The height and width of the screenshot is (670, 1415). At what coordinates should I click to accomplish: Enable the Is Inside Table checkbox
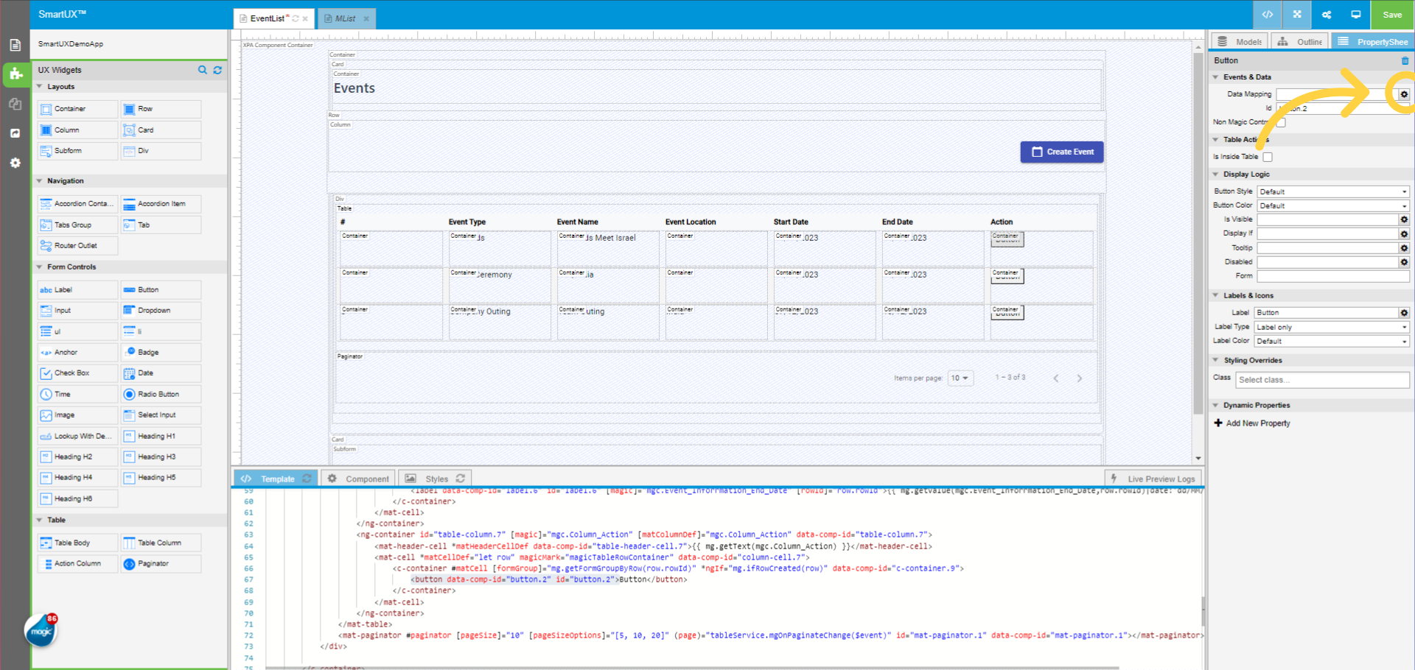pyautogui.click(x=1268, y=157)
